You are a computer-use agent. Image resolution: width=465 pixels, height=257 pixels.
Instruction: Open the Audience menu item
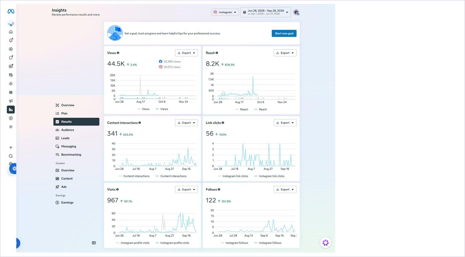[76, 130]
